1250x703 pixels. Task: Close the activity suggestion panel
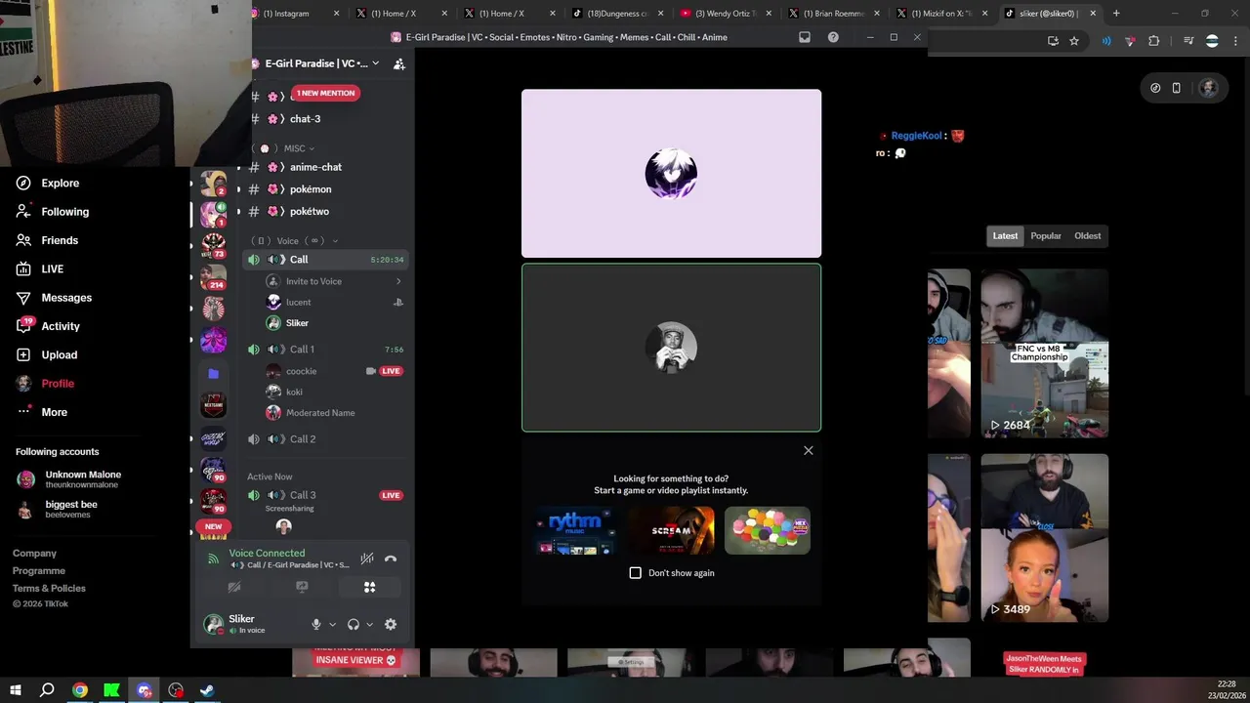click(809, 450)
